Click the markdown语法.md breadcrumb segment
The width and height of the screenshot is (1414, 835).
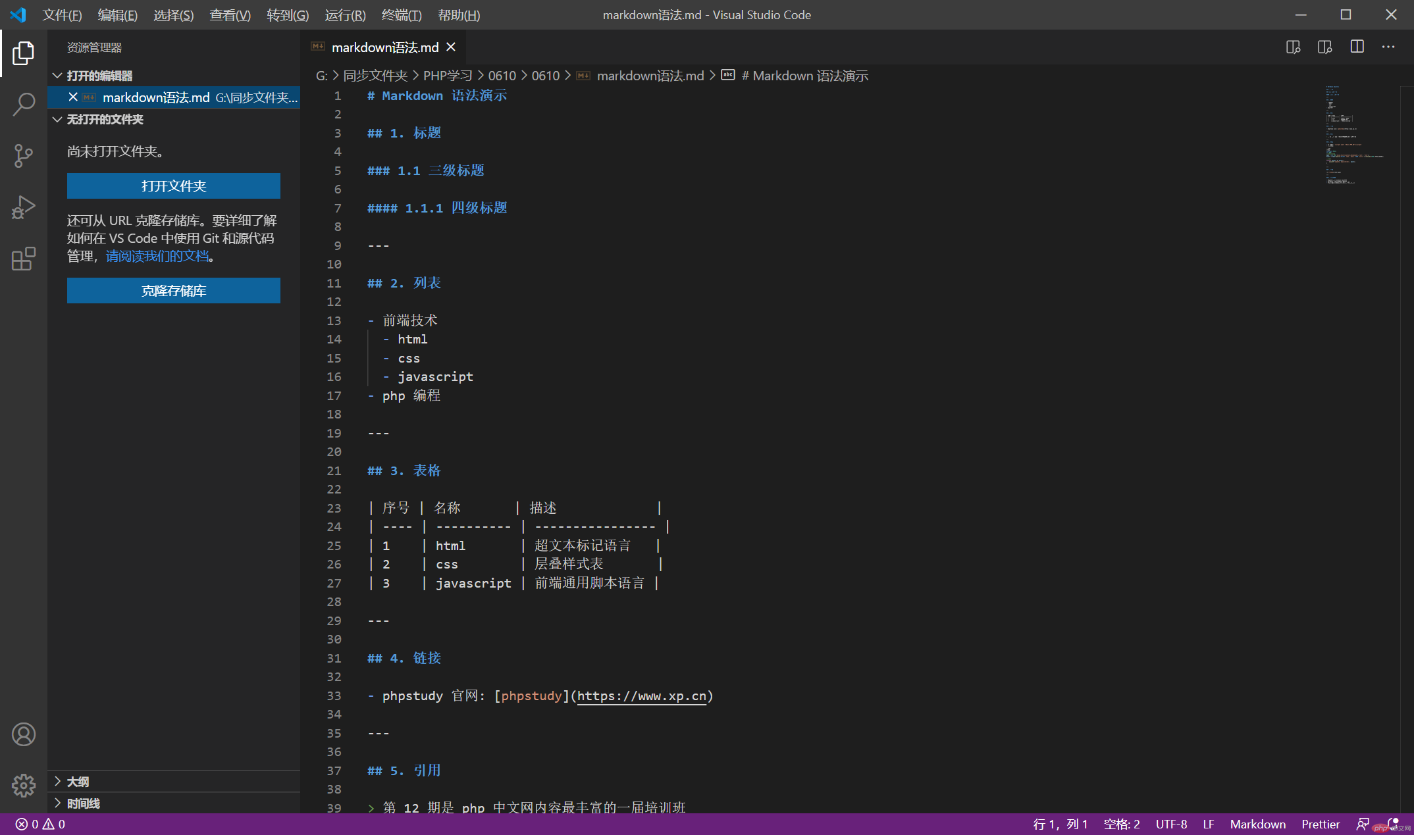[650, 76]
